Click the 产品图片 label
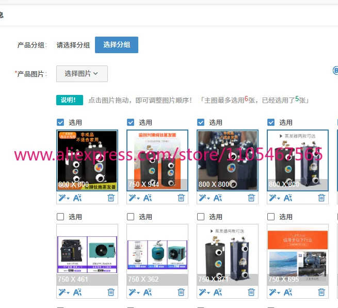This screenshot has width=338, height=308. click(30, 74)
